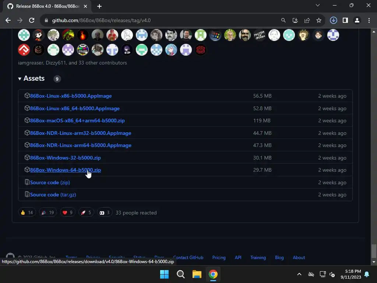
Task: Click the zip file icon beside Source code (zip)
Action: [27, 182]
